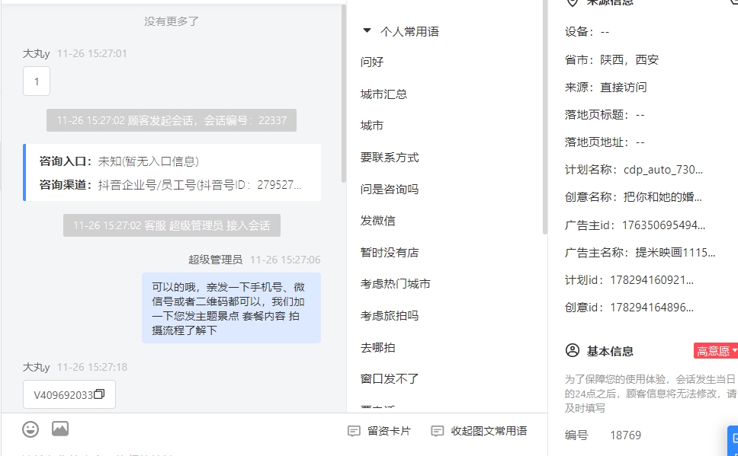Choose the quick phrase labeled only 城市
738x456 pixels.
click(x=372, y=126)
